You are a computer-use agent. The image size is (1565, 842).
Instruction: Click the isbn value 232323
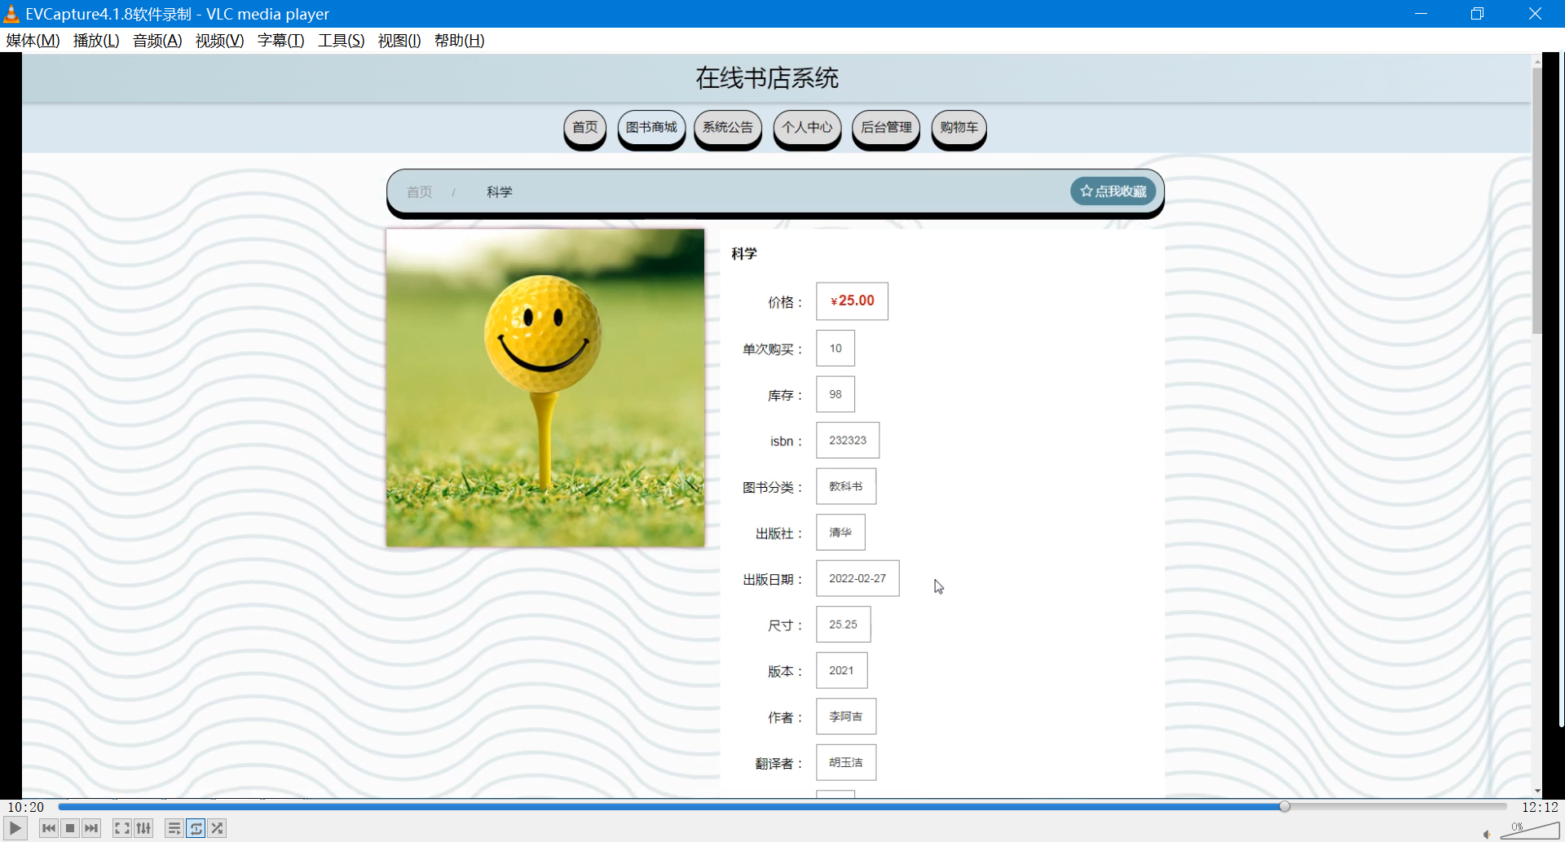(x=848, y=441)
